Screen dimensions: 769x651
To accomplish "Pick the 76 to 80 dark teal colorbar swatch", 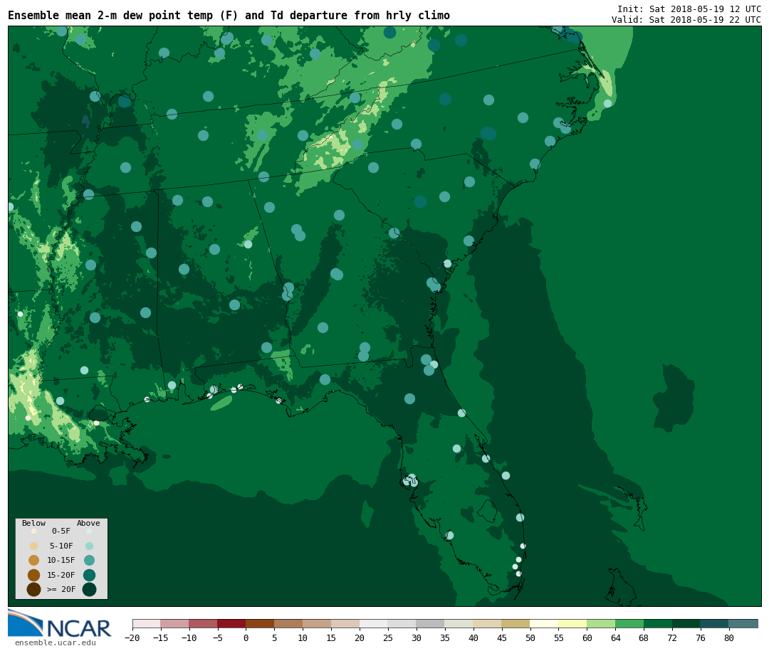I will (715, 623).
